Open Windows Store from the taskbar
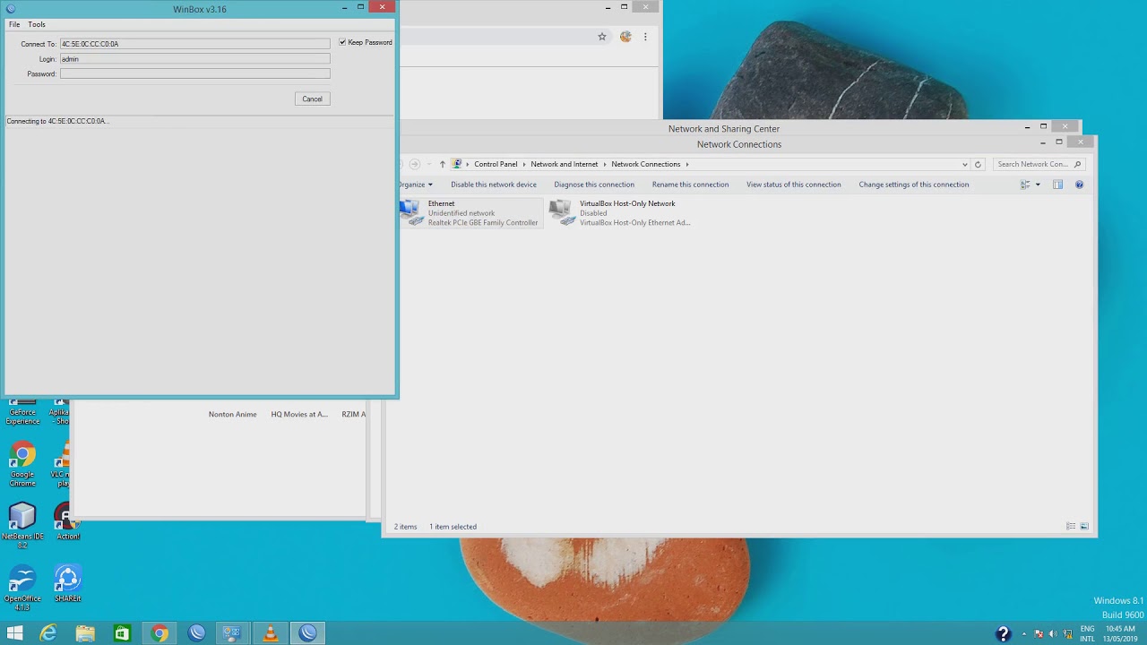Viewport: 1147px width, 645px height. click(122, 633)
